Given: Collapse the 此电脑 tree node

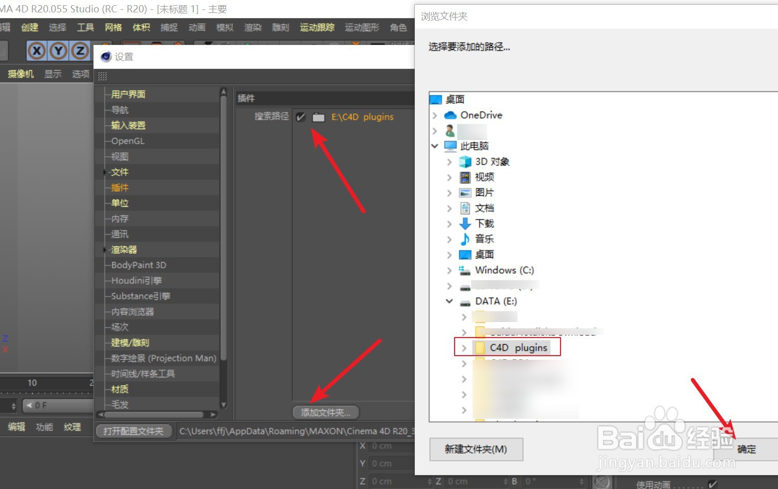Looking at the screenshot, I should [434, 146].
